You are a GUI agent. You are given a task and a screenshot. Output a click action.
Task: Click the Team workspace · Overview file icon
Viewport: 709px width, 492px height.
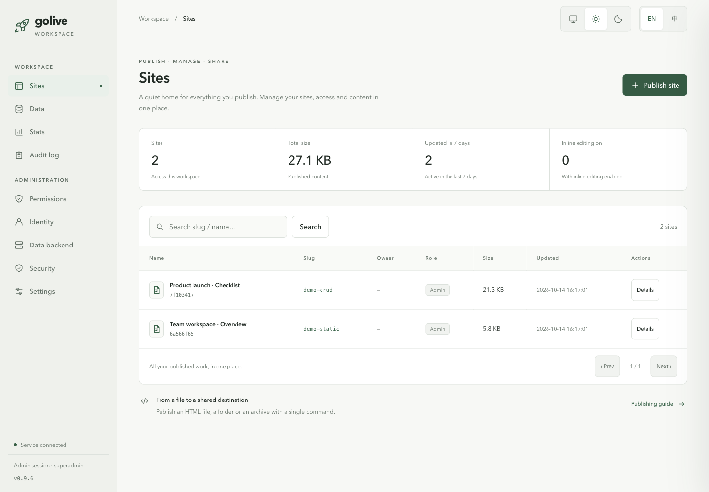(157, 329)
